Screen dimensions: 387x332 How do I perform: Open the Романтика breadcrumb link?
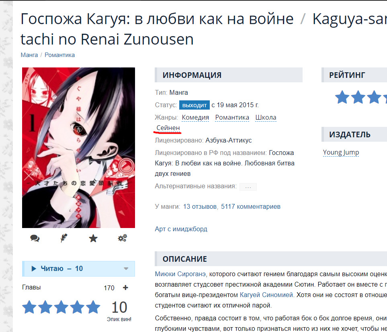pyautogui.click(x=59, y=55)
